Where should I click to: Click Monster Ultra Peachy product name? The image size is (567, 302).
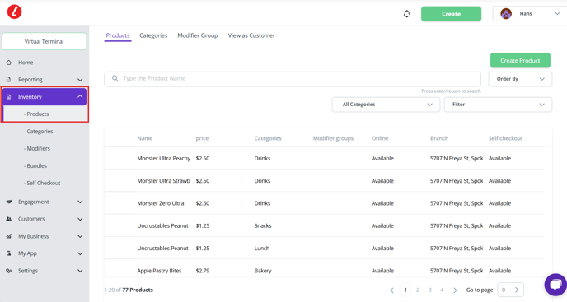(x=163, y=158)
